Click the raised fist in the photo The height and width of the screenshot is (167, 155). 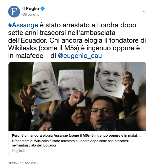[x=78, y=98]
